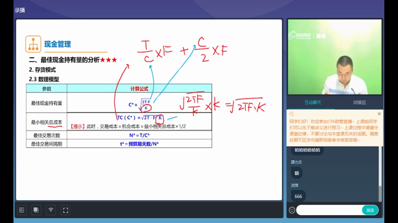Click the username 洪萍 in chat
The image size is (398, 223).
[294, 185]
